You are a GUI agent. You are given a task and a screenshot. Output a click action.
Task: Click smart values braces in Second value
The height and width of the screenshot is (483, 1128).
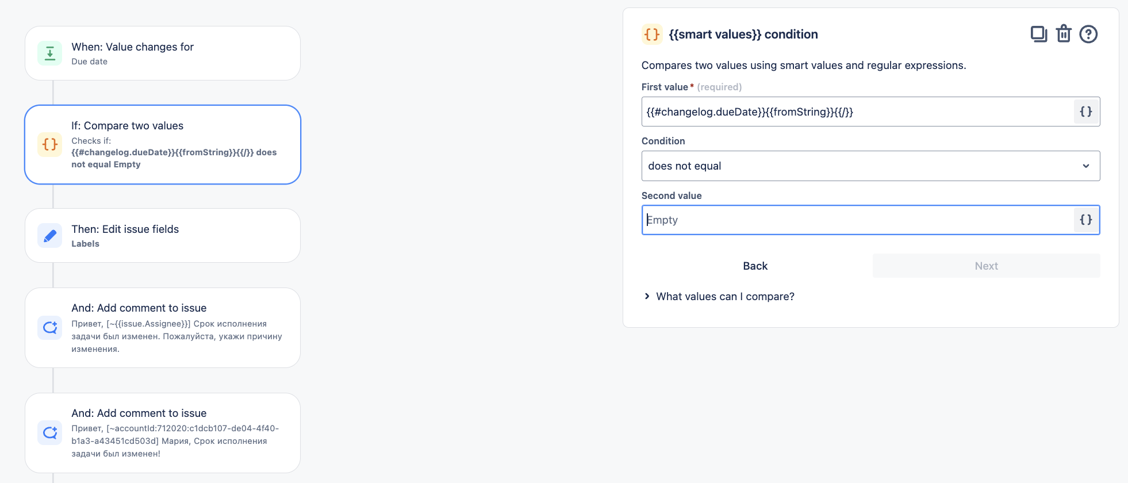coord(1086,220)
